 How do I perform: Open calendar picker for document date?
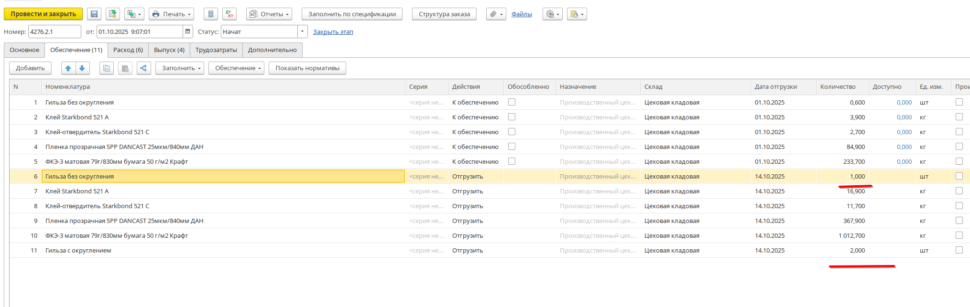point(188,32)
